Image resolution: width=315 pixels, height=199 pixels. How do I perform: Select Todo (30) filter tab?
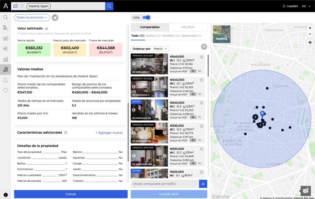tap(138, 36)
